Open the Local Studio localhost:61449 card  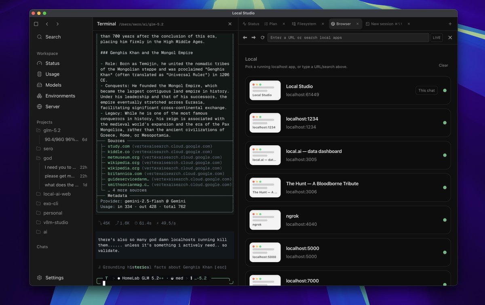pos(348,91)
